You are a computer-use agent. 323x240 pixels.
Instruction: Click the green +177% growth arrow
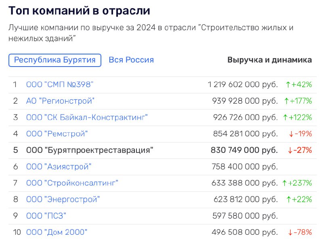(286, 101)
